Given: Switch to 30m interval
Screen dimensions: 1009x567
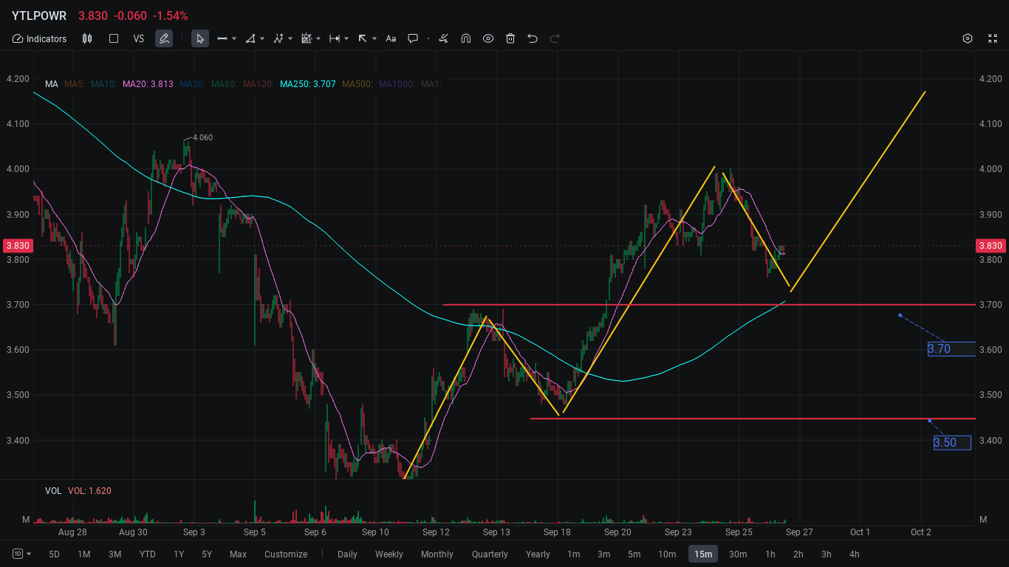Looking at the screenshot, I should (x=738, y=554).
